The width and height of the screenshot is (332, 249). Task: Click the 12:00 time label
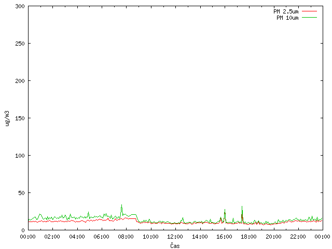(x=175, y=237)
